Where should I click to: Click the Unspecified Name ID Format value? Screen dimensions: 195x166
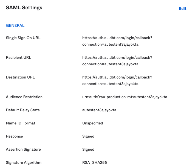[92, 123]
